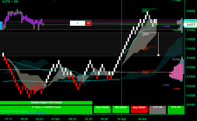
Task: Click the 18:35 time axis label
Action: click(x=24, y=119)
